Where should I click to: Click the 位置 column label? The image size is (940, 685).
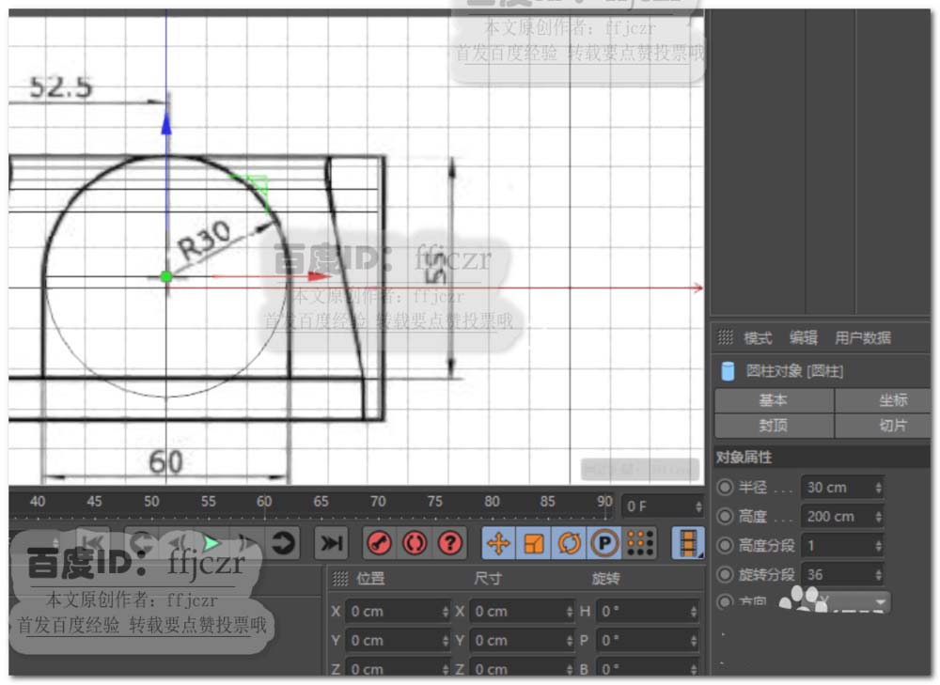pos(370,578)
